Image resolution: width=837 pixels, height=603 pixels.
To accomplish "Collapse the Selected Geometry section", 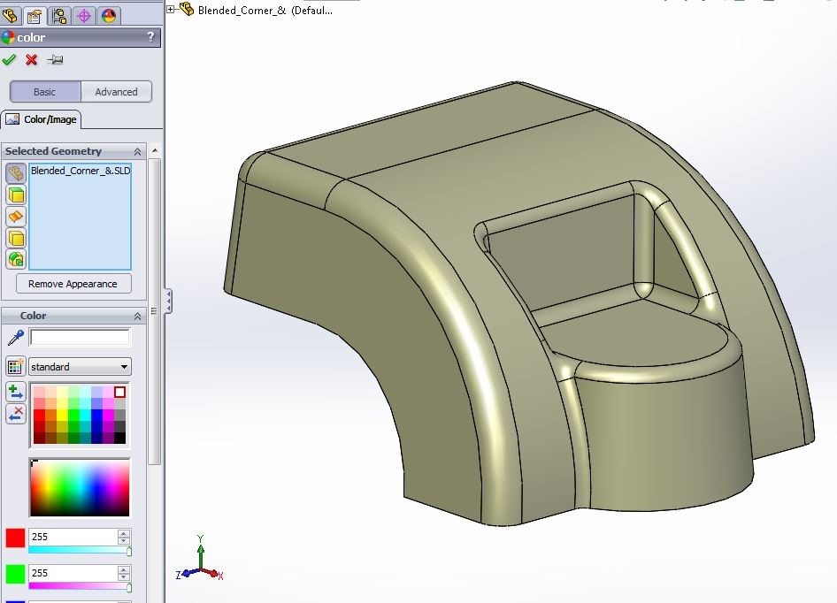I will pos(137,151).
